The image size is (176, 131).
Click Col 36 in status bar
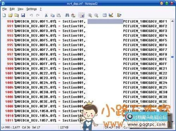point(26,127)
